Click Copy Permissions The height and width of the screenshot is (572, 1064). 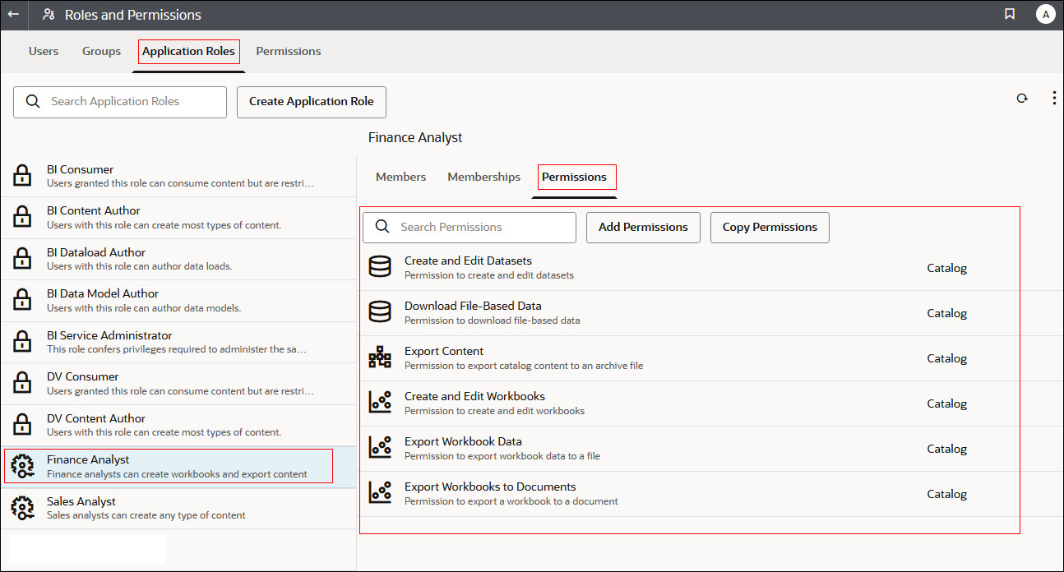click(770, 227)
